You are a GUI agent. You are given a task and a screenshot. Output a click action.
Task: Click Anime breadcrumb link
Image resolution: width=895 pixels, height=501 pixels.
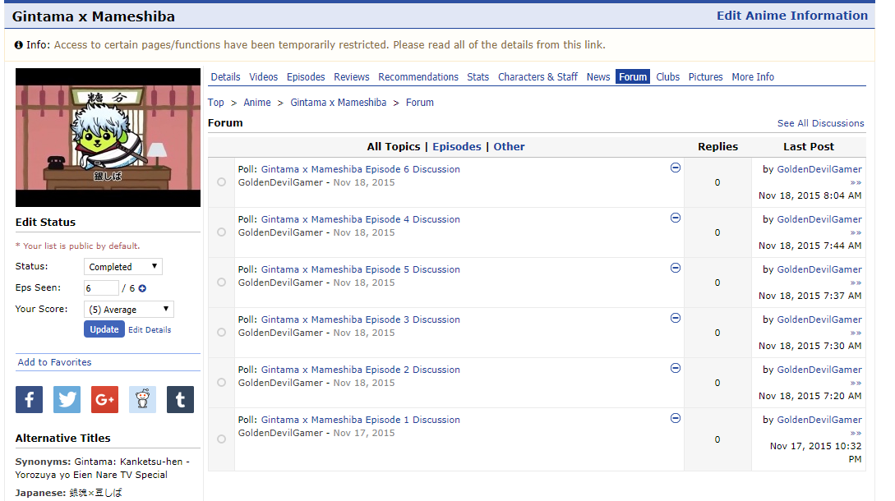click(x=257, y=103)
